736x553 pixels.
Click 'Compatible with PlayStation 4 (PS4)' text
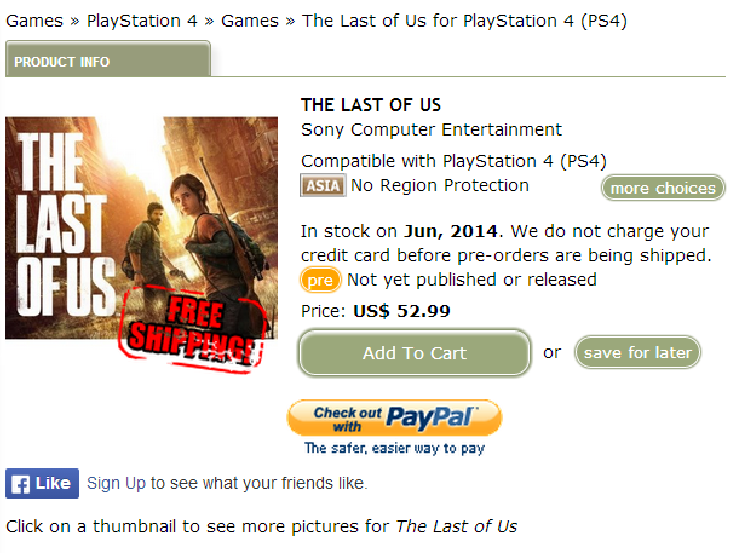tap(453, 162)
